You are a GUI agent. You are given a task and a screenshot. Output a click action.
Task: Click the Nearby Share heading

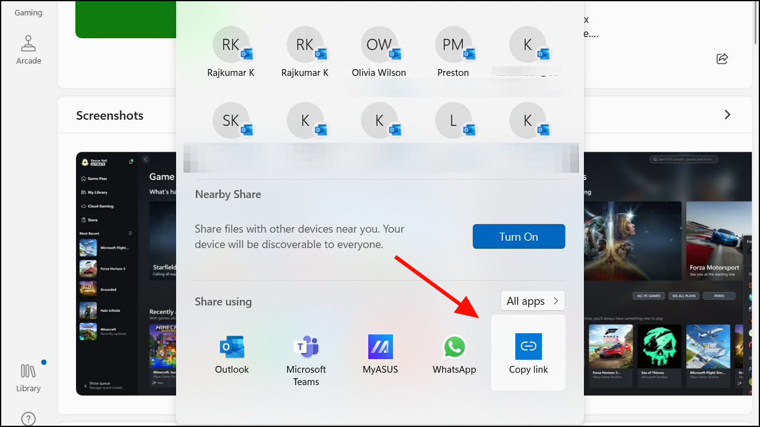[228, 194]
